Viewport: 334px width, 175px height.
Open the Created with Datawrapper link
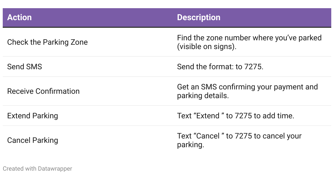pyautogui.click(x=37, y=169)
